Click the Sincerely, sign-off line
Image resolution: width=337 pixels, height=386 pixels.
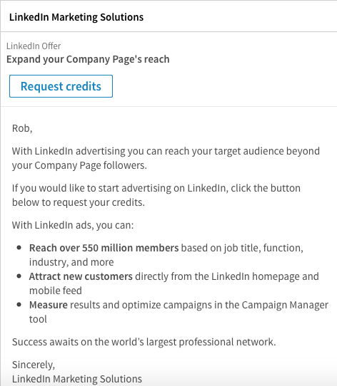coord(34,365)
